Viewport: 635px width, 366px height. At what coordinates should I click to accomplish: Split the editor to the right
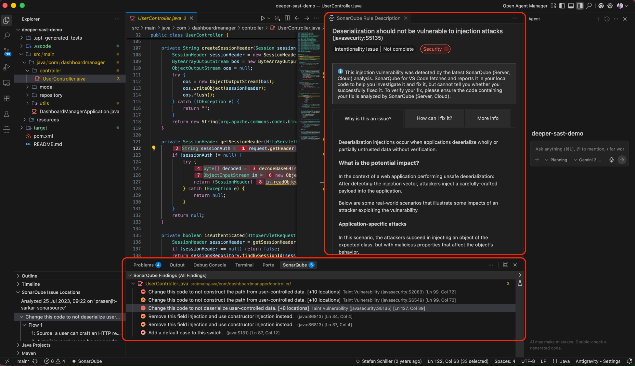pos(287,18)
